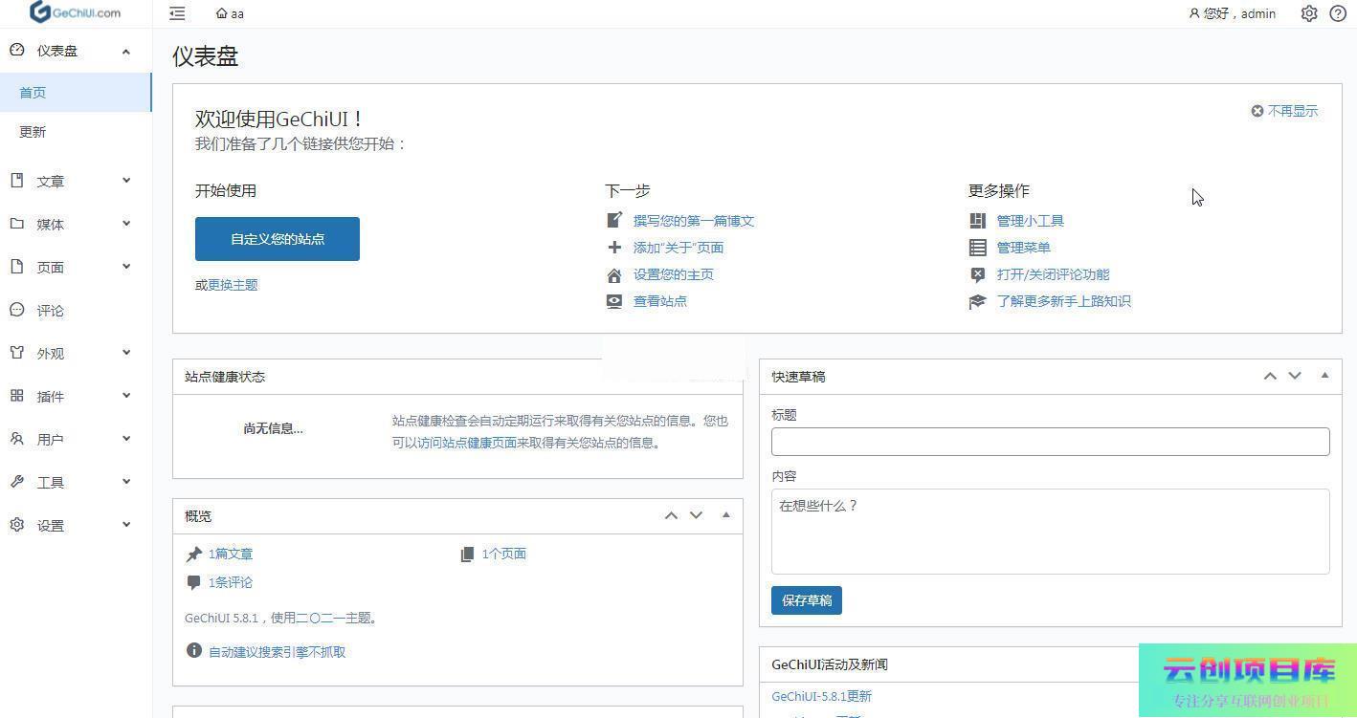
Task: Toggle the 概览 panel collapse triangle
Action: pyautogui.click(x=725, y=515)
